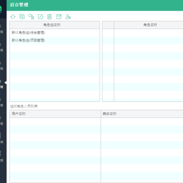Click the add sub-item icon in toolbar

[x=31, y=16]
